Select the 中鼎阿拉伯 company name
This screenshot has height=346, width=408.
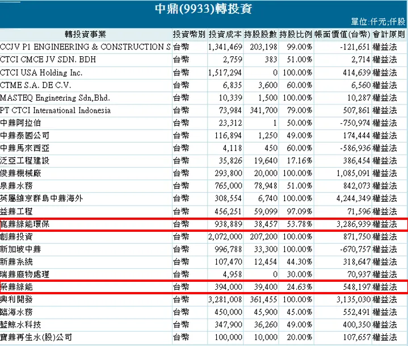click(20, 123)
